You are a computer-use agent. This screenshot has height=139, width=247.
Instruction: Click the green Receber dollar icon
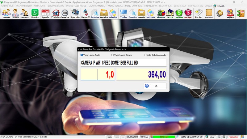pos(179,13)
